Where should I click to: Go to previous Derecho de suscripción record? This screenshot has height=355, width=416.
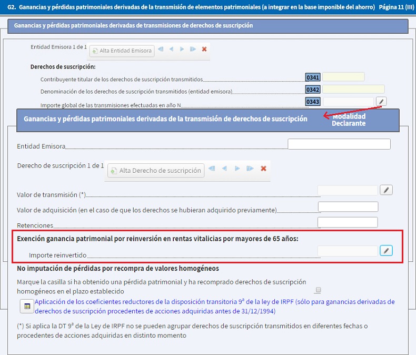pyautogui.click(x=224, y=169)
